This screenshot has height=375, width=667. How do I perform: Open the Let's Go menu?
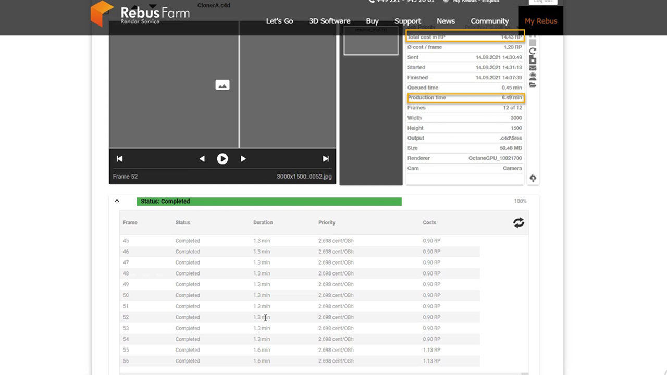click(x=279, y=21)
